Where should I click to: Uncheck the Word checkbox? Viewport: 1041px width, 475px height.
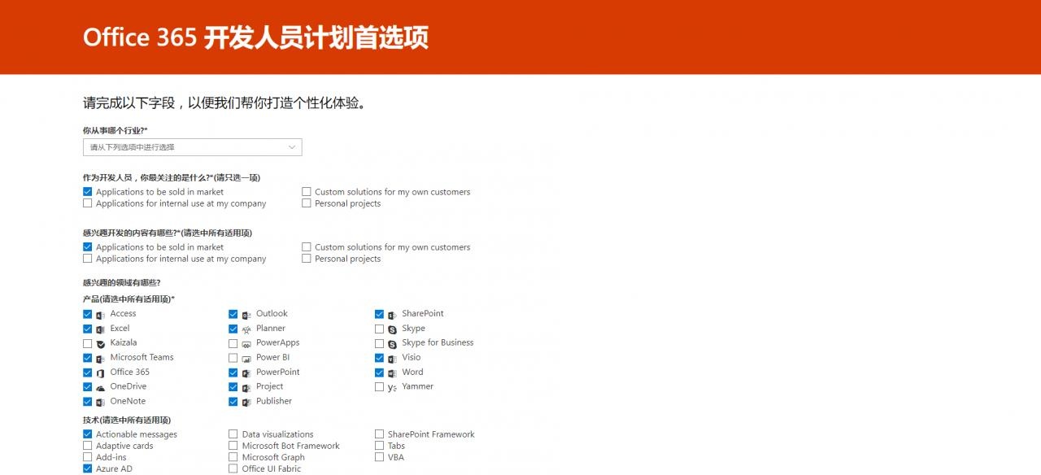[x=379, y=373]
